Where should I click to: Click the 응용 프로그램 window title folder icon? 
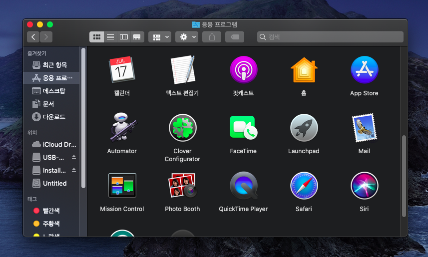click(x=195, y=24)
